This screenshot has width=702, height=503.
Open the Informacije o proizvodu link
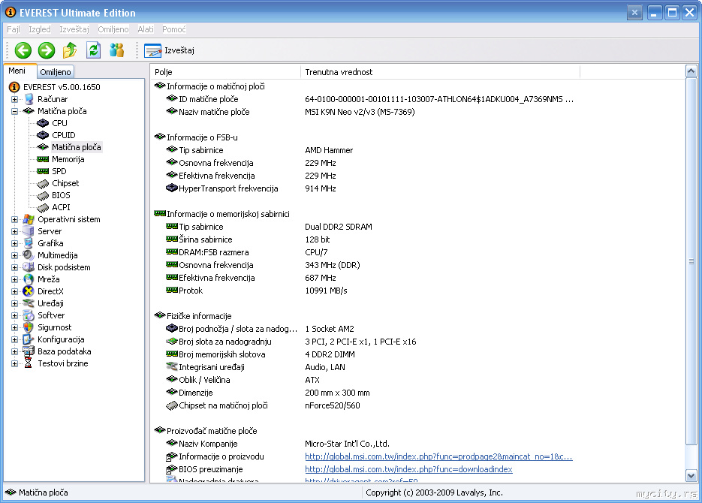[438, 456]
